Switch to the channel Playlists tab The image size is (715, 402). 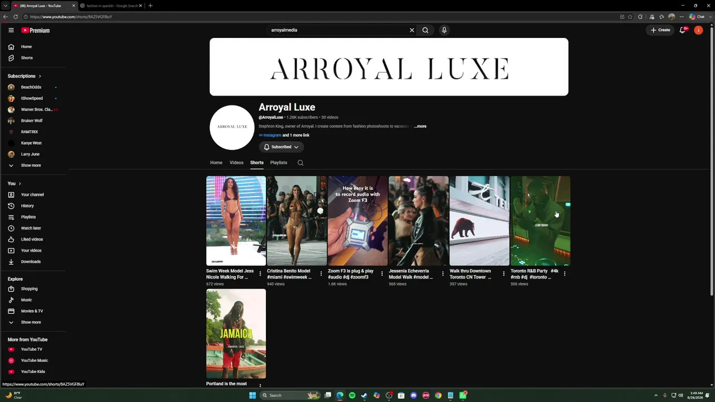[x=279, y=162]
